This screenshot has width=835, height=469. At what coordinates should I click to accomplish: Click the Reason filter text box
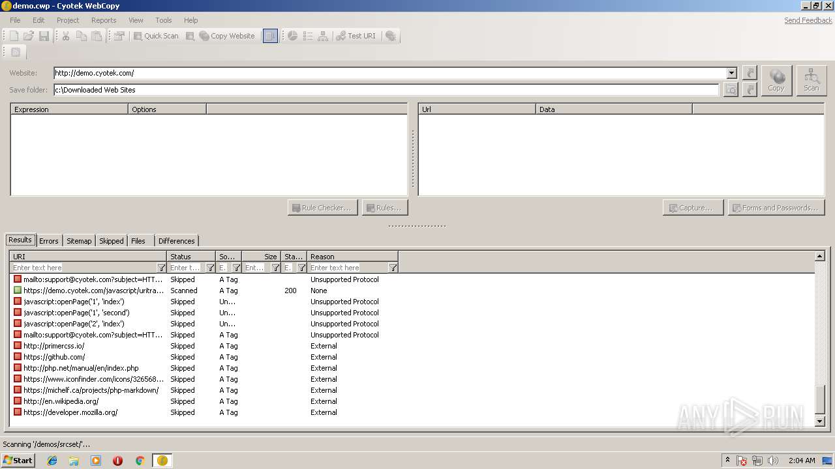point(348,268)
